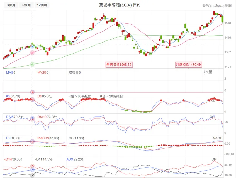238x178 pixels.
Task: Click the RSI10 73.25 legend value
Action: tap(47, 117)
